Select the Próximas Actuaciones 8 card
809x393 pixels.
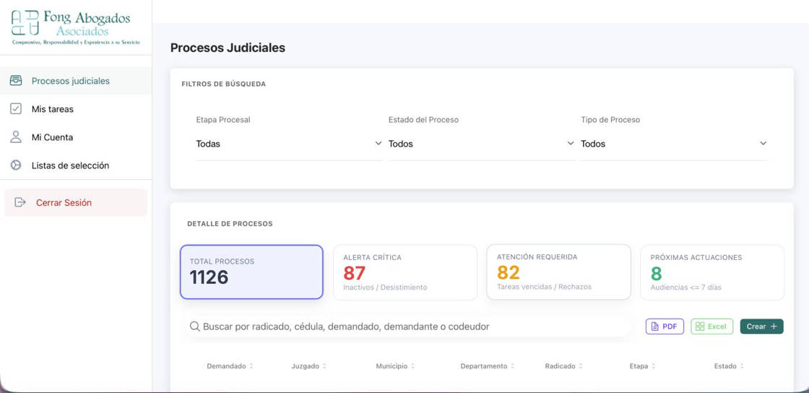[x=712, y=272]
